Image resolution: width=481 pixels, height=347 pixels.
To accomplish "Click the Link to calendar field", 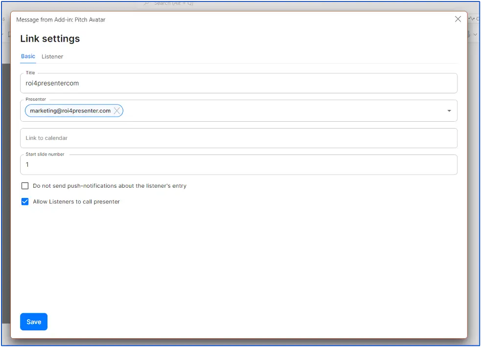I will tap(239, 138).
